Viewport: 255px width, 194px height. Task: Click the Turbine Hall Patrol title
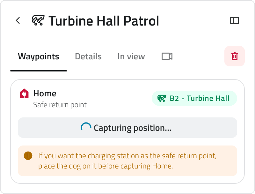104,21
